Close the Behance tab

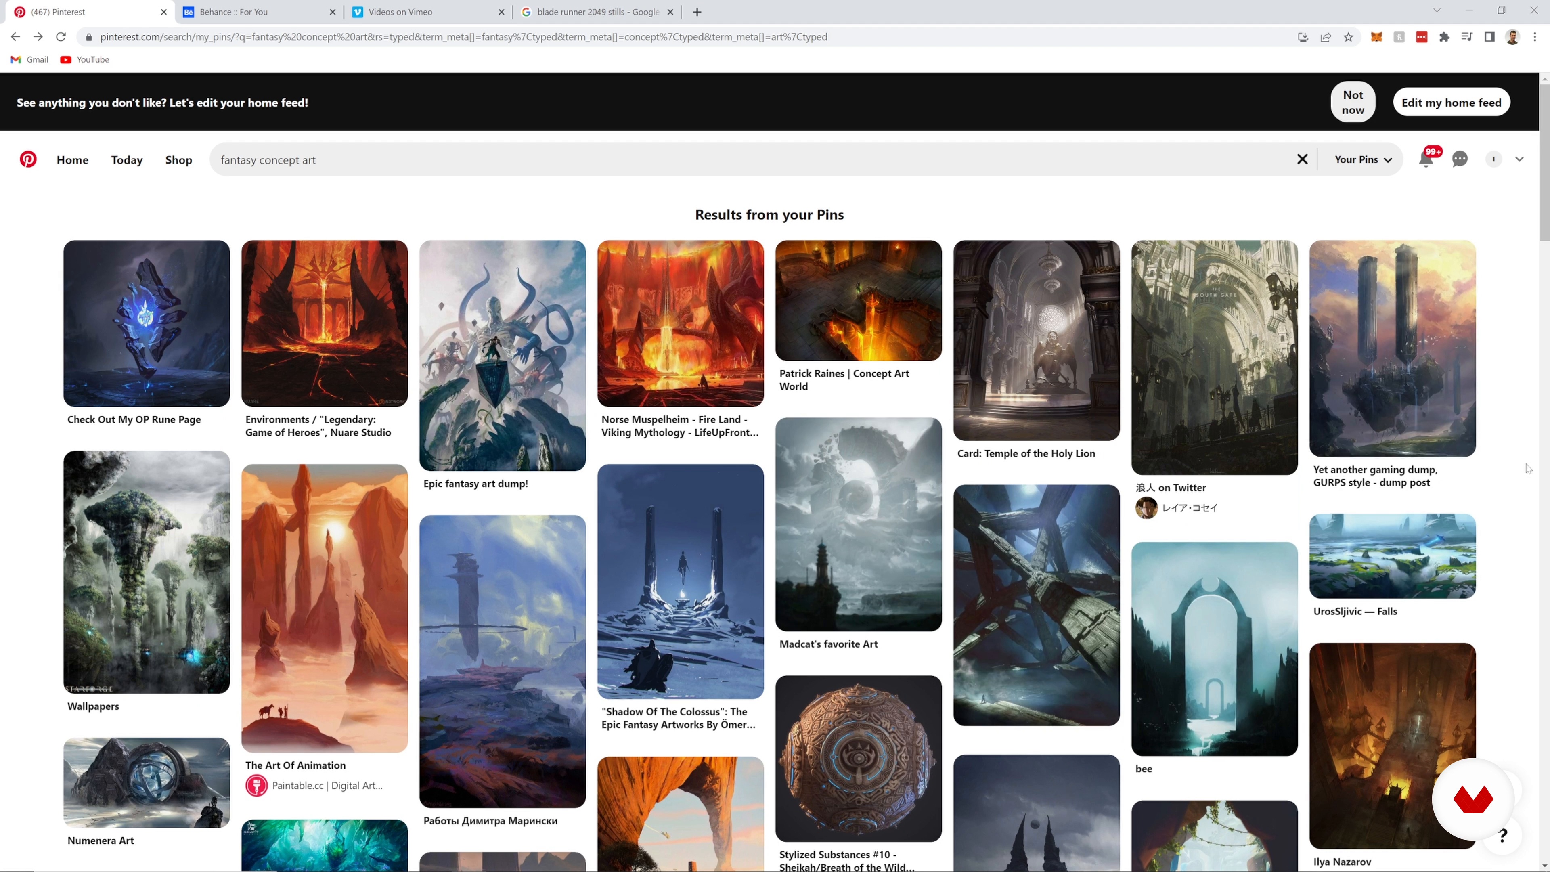333,12
